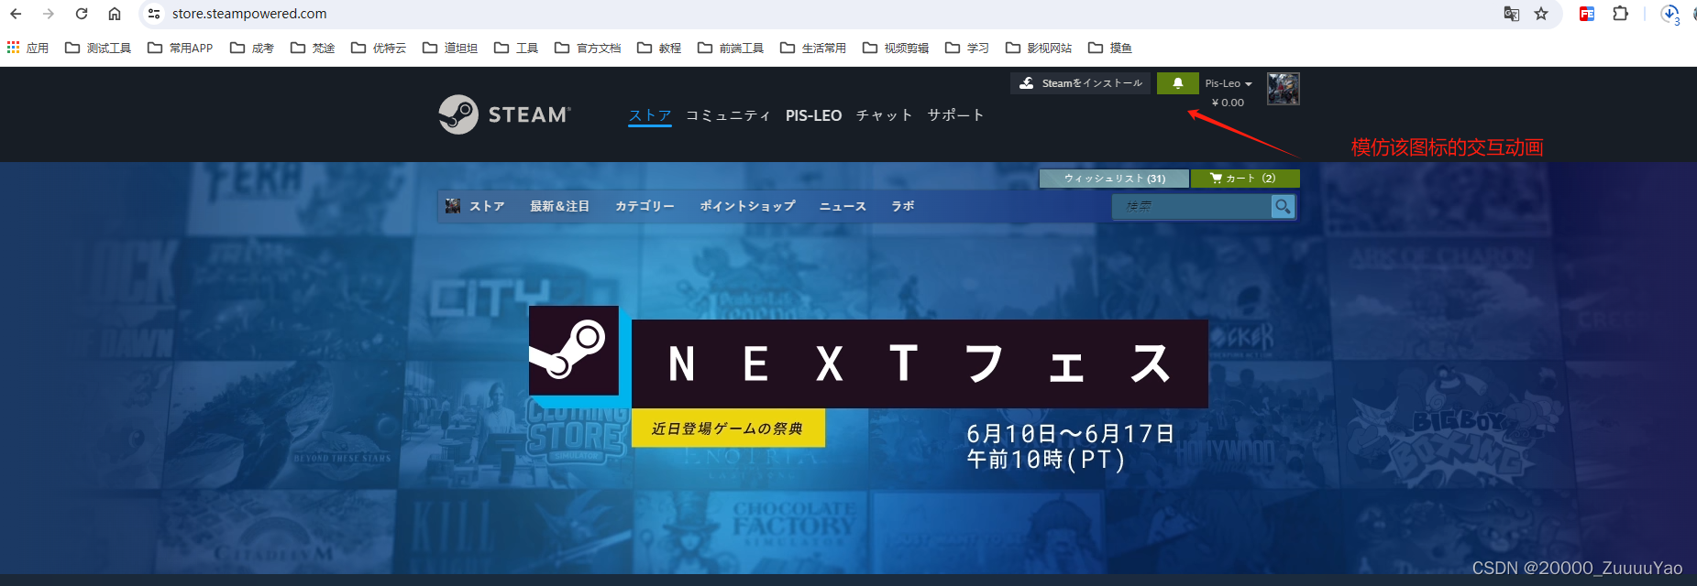The width and height of the screenshot is (1697, 586).
Task: Open the 最新&注目 store menu
Action: [559, 206]
